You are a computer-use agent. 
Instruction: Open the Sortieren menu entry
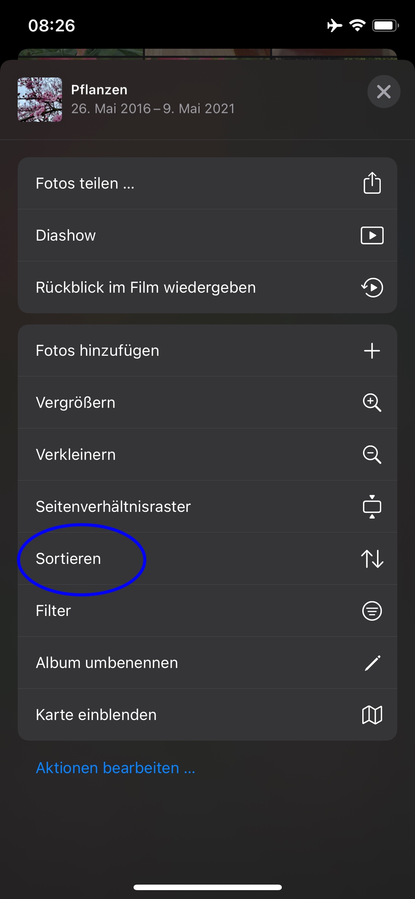pyautogui.click(x=69, y=559)
